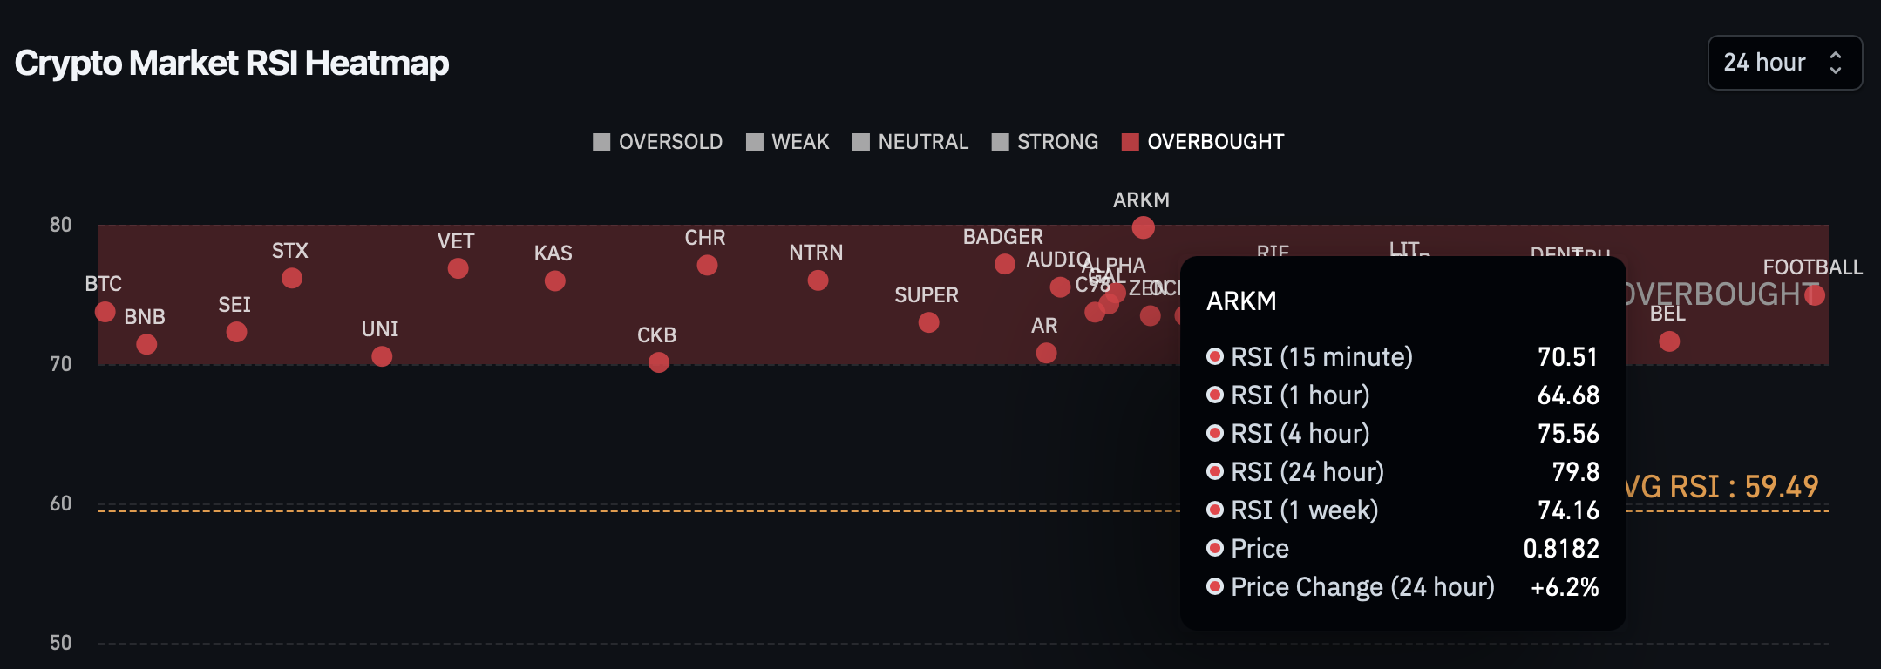Click the STX dot on the heatmap
This screenshot has width=1881, height=669.
(x=292, y=279)
